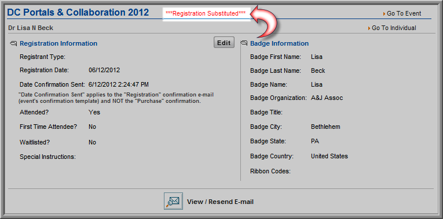Click the Badge State value PA
The height and width of the screenshot is (219, 443).
click(315, 141)
